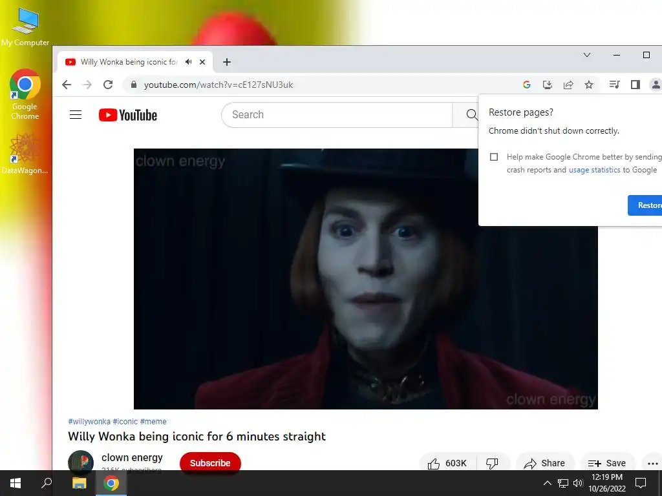Open clown energy channel name
The width and height of the screenshot is (662, 496).
(x=132, y=458)
